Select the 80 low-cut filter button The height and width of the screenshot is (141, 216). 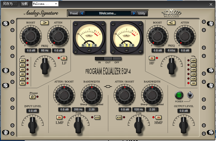22,61
